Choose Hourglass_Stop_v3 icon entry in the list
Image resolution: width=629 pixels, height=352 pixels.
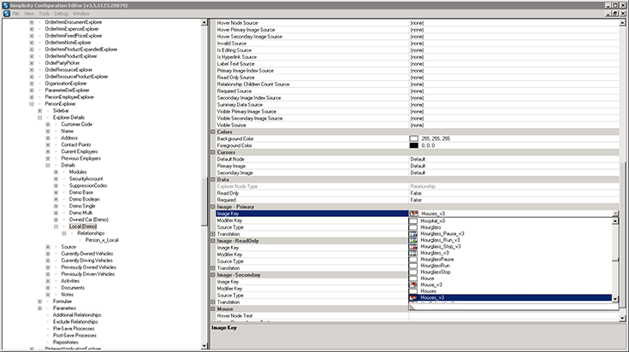(441, 246)
